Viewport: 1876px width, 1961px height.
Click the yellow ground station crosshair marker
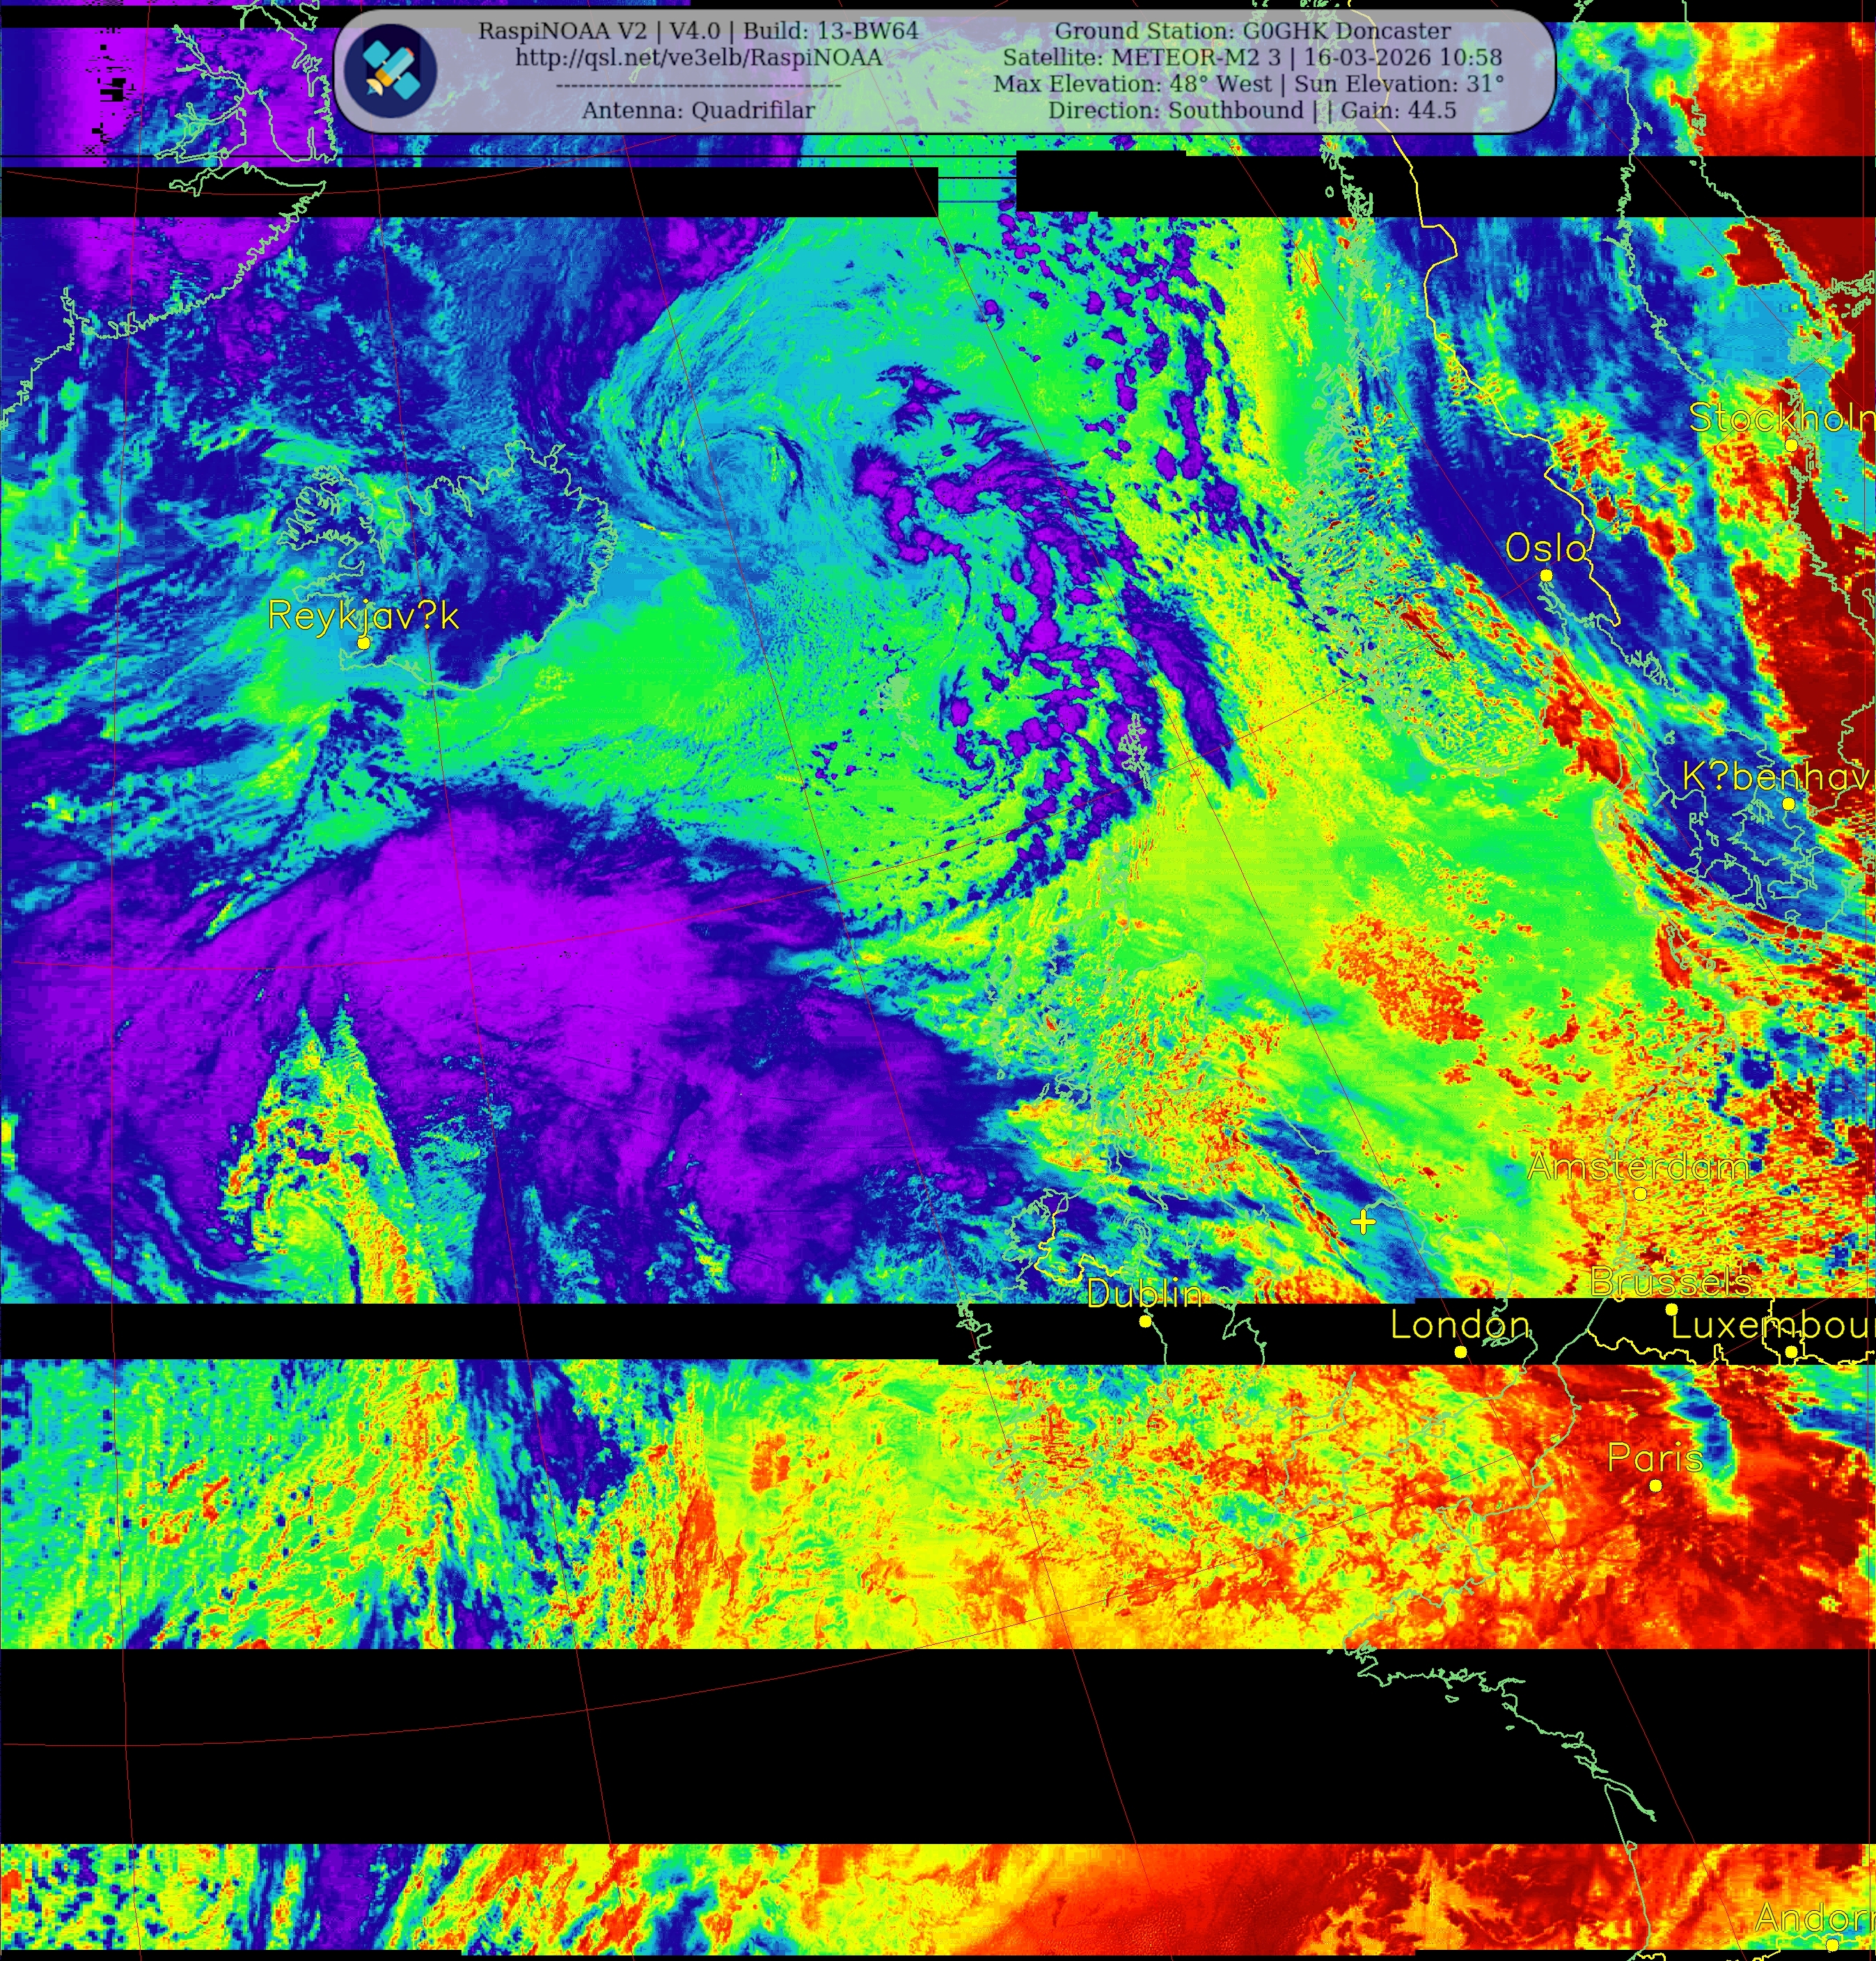pyautogui.click(x=1363, y=1221)
